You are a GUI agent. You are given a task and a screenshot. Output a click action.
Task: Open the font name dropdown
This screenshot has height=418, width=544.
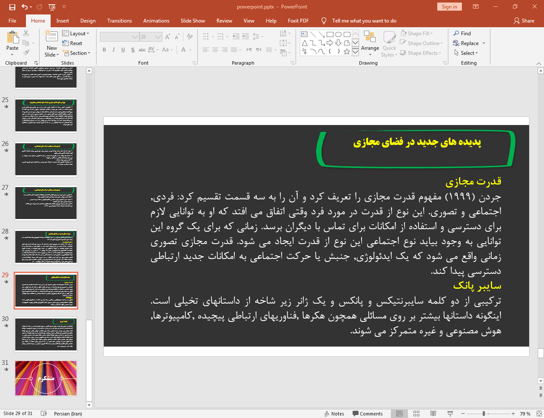coord(135,37)
